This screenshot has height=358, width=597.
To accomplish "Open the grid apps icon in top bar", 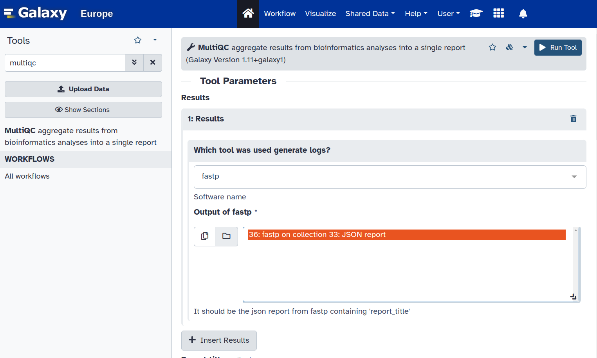I will pos(498,13).
